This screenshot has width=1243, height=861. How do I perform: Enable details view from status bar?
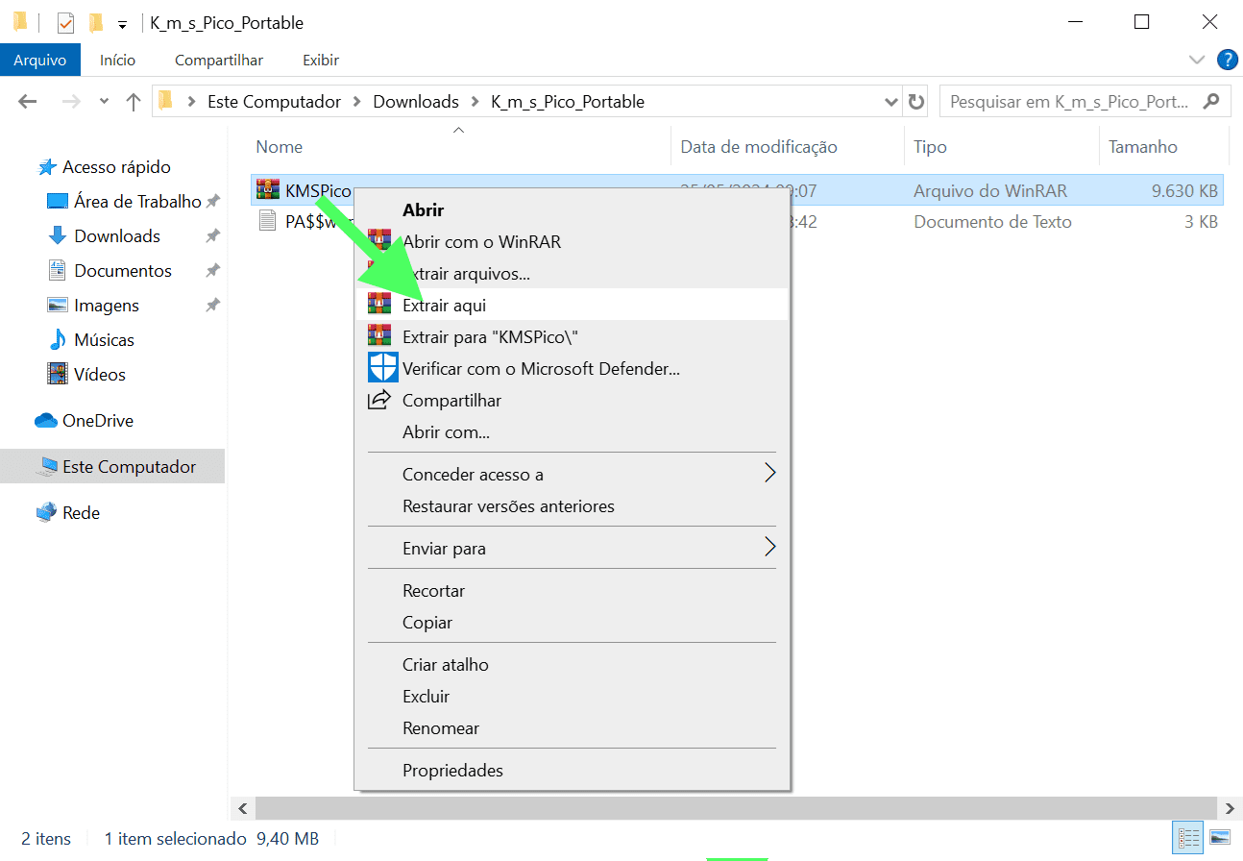[1187, 837]
